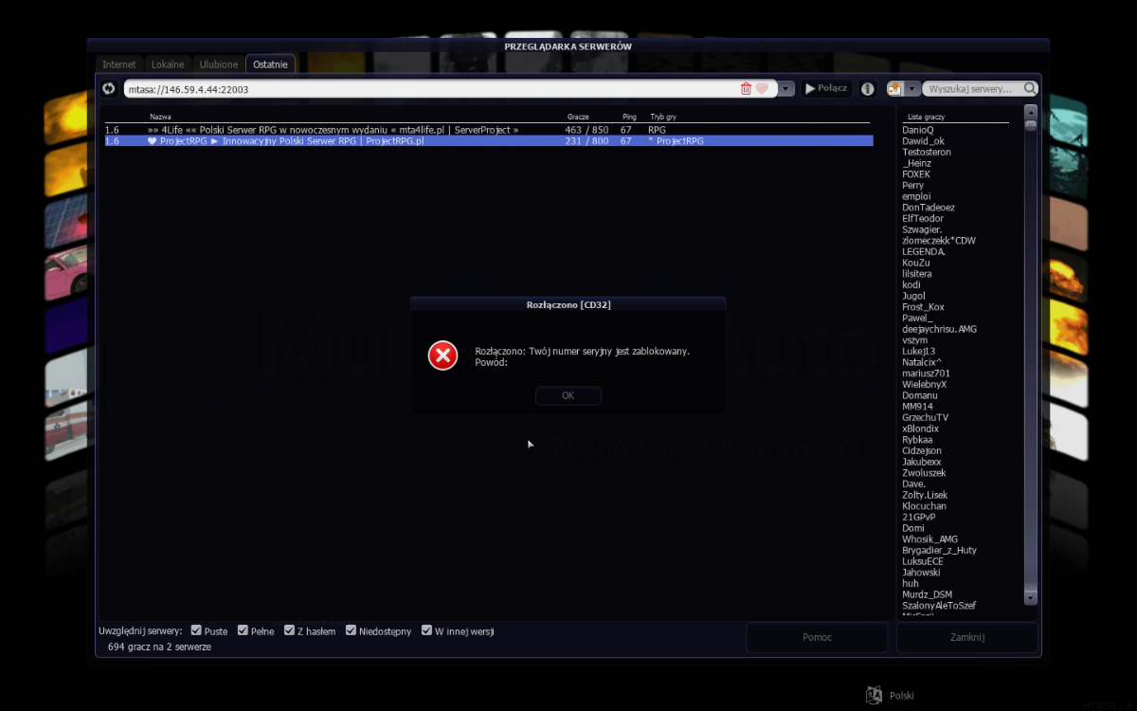
Task: Click the server information icon
Action: click(x=867, y=89)
